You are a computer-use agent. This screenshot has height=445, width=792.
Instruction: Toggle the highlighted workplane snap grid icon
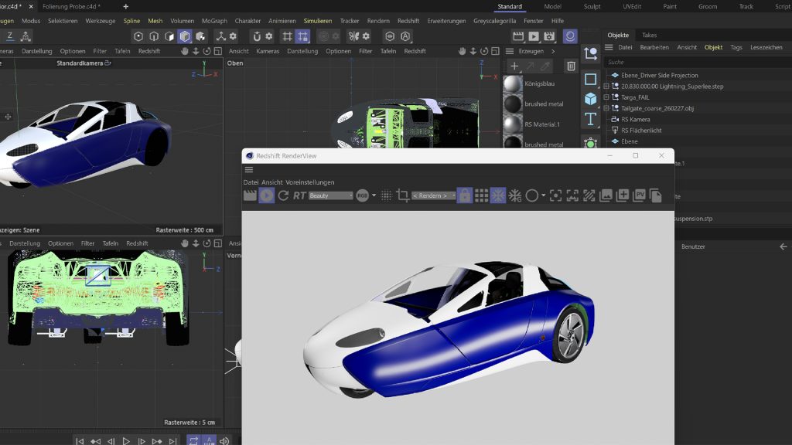302,36
